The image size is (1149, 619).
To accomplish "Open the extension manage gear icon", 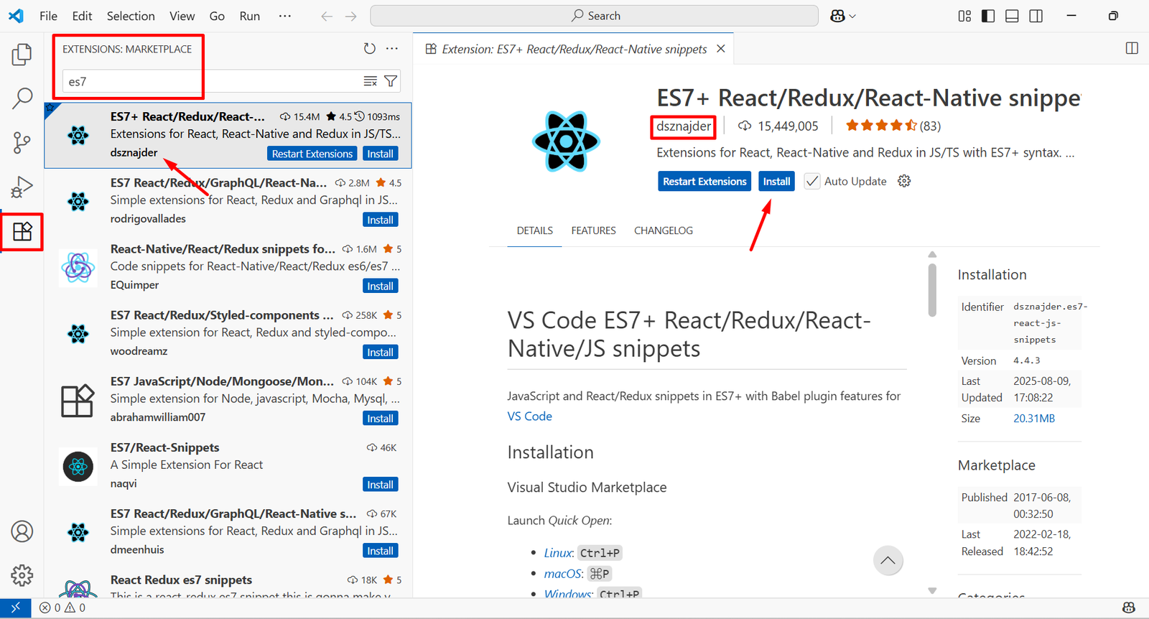I will [904, 181].
